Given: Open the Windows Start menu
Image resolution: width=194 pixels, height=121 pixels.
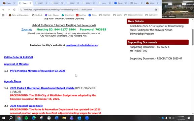Looking at the screenshot, I should coord(4,118).
